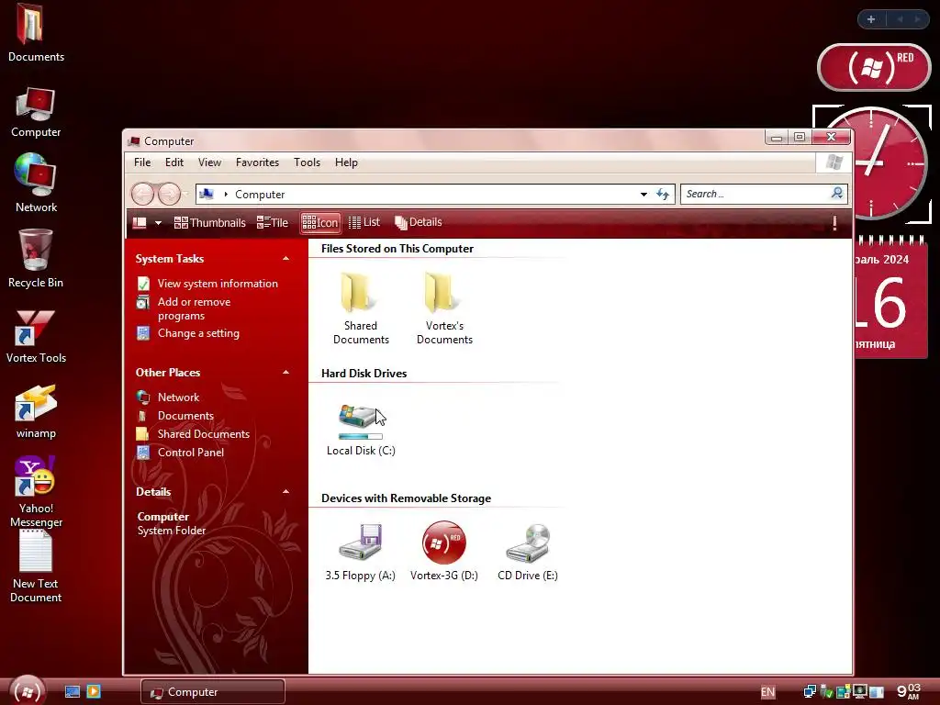Click the plus button on sidebar gadget bar
The height and width of the screenshot is (705, 940).
[871, 19]
